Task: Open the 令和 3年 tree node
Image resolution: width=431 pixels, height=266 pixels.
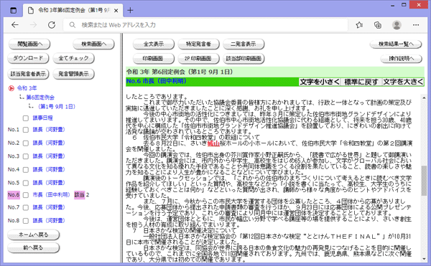Action: tap(27, 88)
